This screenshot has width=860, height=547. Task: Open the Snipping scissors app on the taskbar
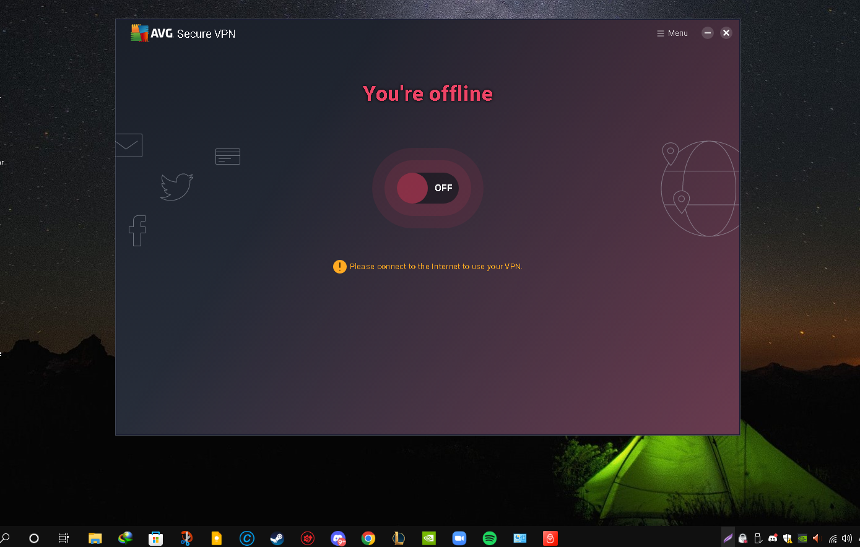(186, 538)
